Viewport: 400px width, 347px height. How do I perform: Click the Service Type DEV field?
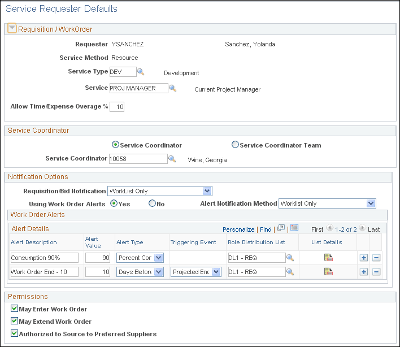pyautogui.click(x=123, y=72)
